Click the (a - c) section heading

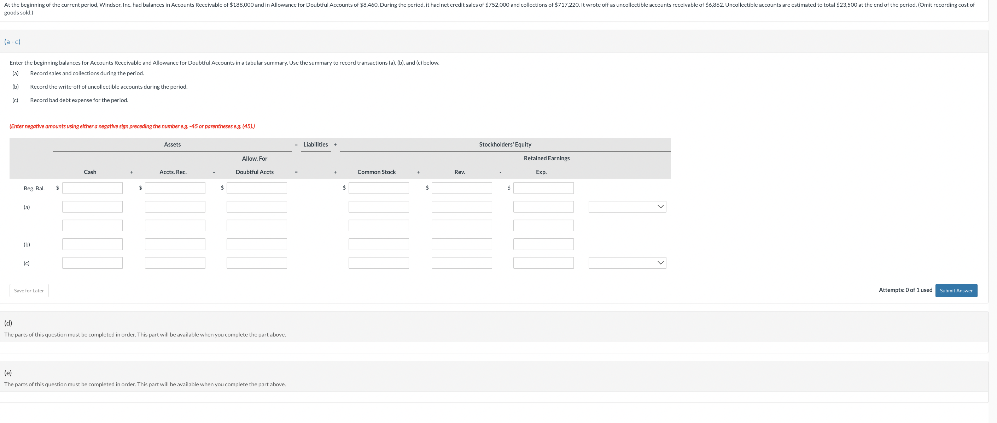12,42
